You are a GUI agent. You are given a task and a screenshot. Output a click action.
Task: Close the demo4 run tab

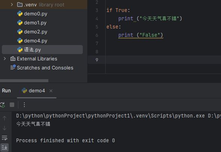(x=51, y=91)
